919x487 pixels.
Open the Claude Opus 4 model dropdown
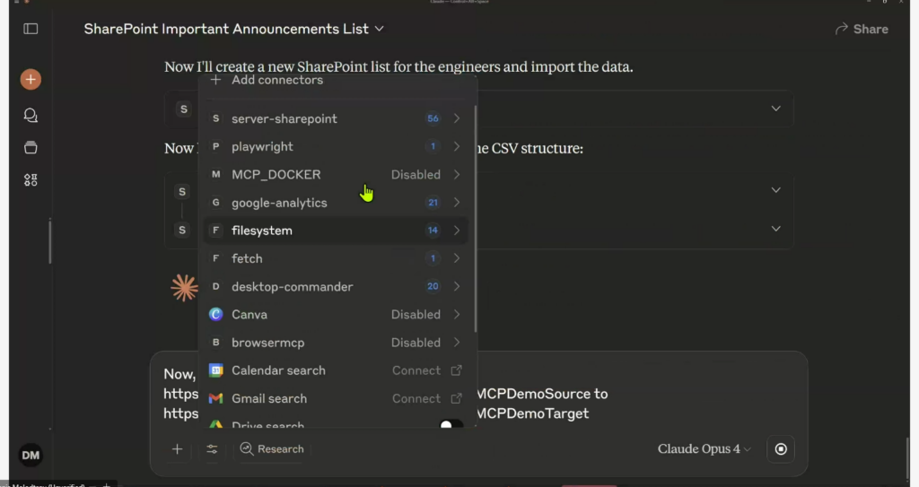pos(704,449)
